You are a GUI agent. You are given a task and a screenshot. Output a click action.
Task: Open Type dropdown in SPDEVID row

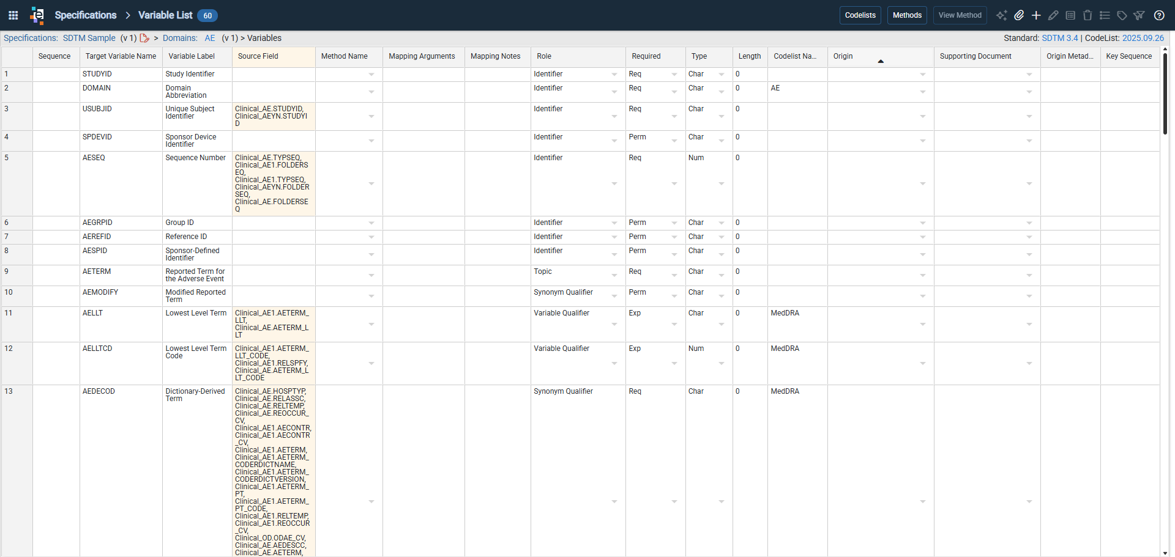point(722,141)
